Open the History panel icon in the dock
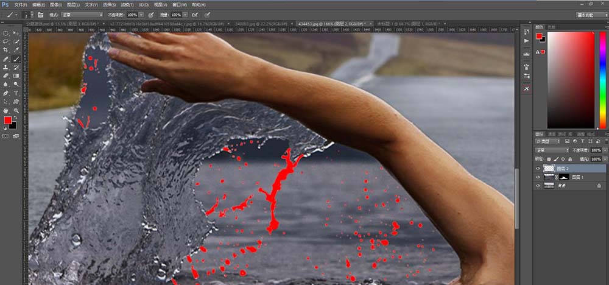 (x=526, y=32)
